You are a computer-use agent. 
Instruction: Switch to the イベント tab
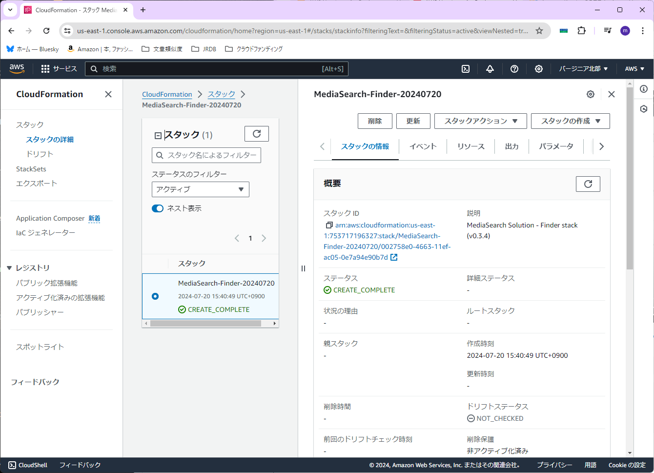tap(423, 146)
